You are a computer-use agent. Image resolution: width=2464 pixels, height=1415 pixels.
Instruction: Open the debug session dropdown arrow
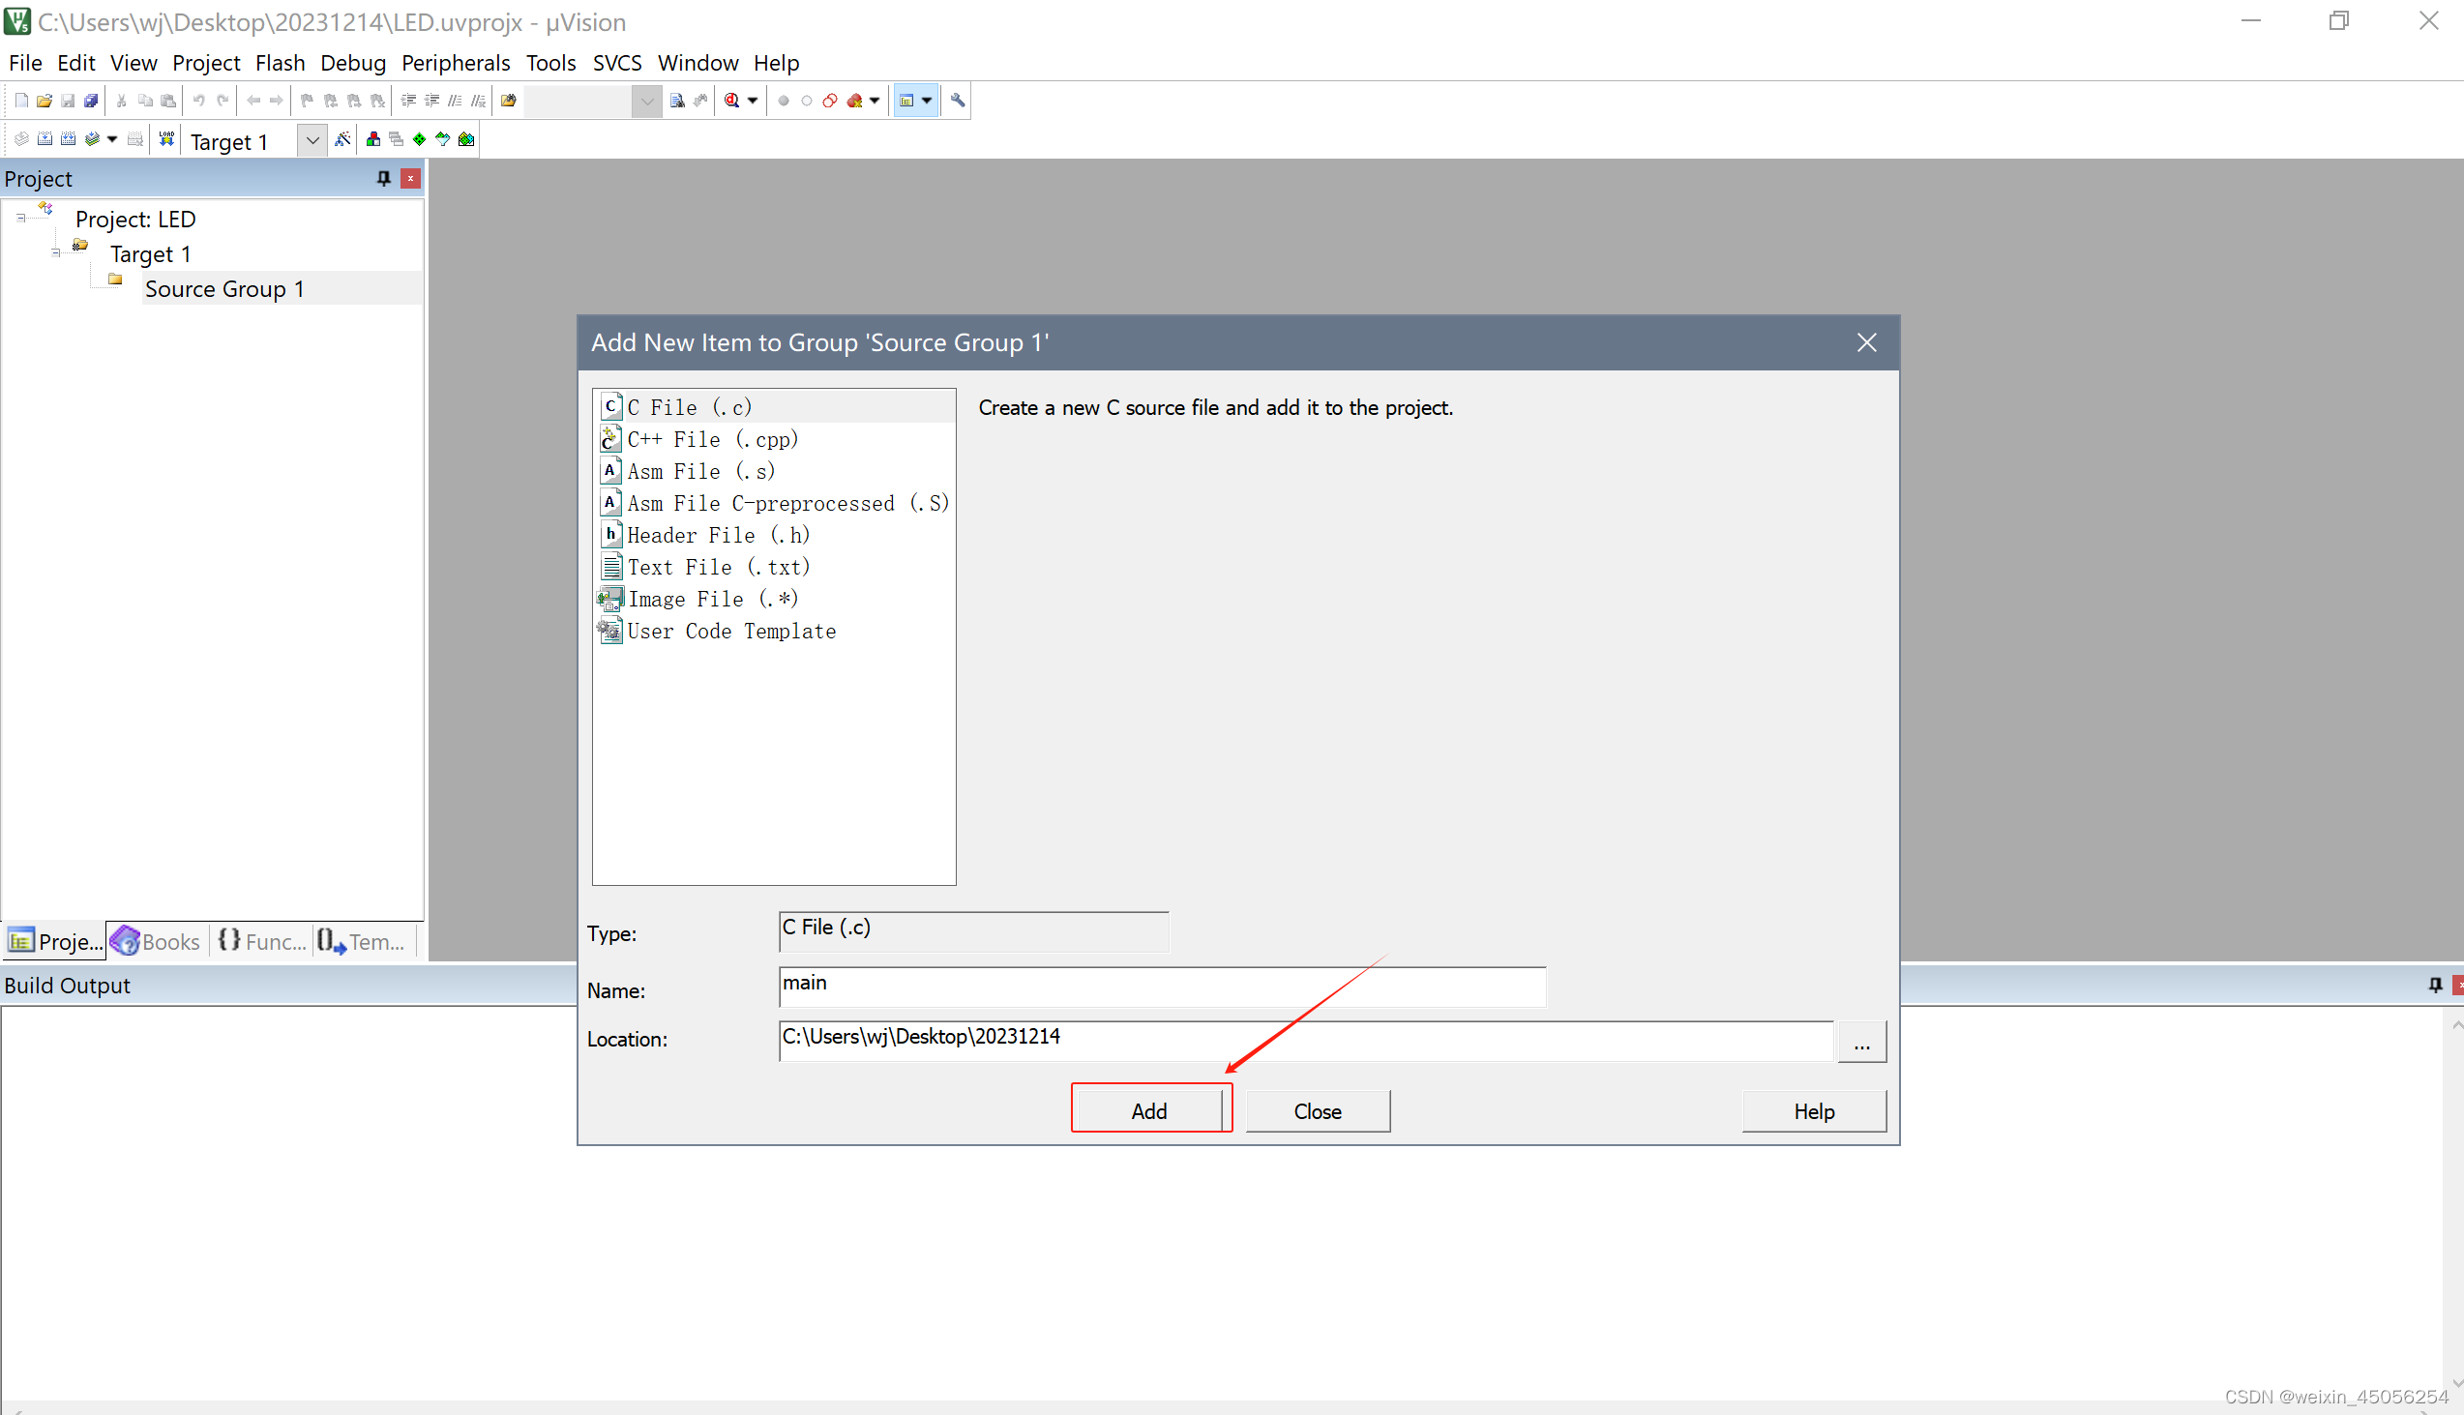(753, 100)
